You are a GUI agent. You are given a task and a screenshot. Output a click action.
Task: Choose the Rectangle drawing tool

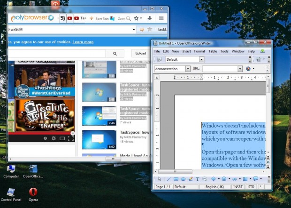point(176,179)
